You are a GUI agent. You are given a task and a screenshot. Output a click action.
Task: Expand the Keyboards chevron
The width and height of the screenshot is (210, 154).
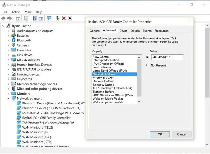pyautogui.click(x=8, y=79)
